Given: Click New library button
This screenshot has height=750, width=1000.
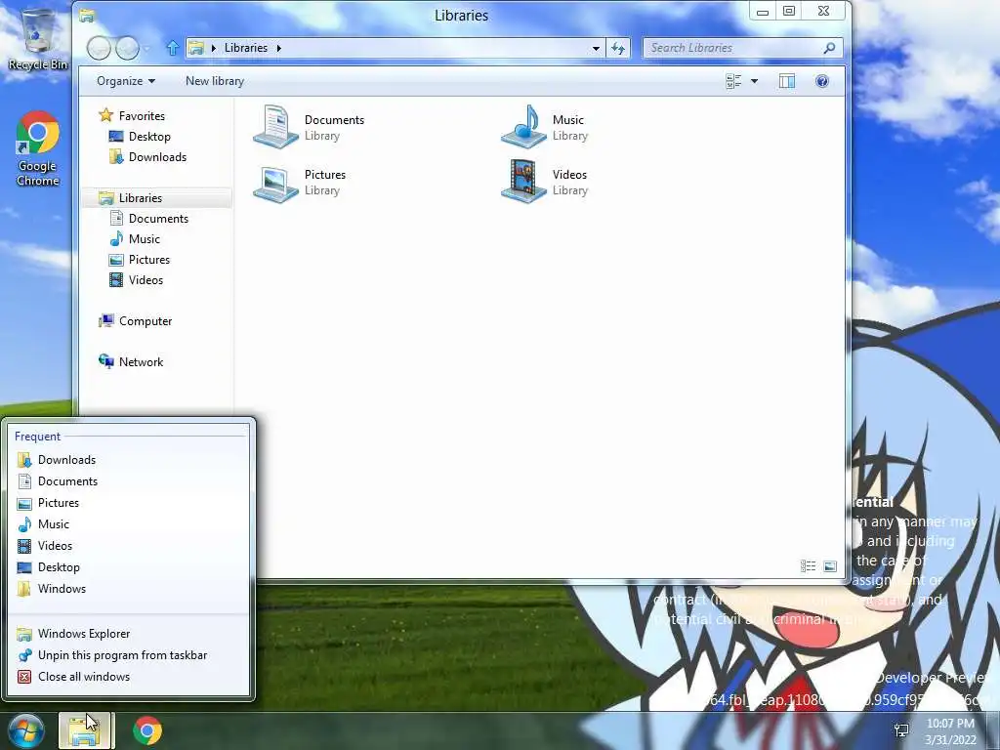Looking at the screenshot, I should [x=215, y=81].
